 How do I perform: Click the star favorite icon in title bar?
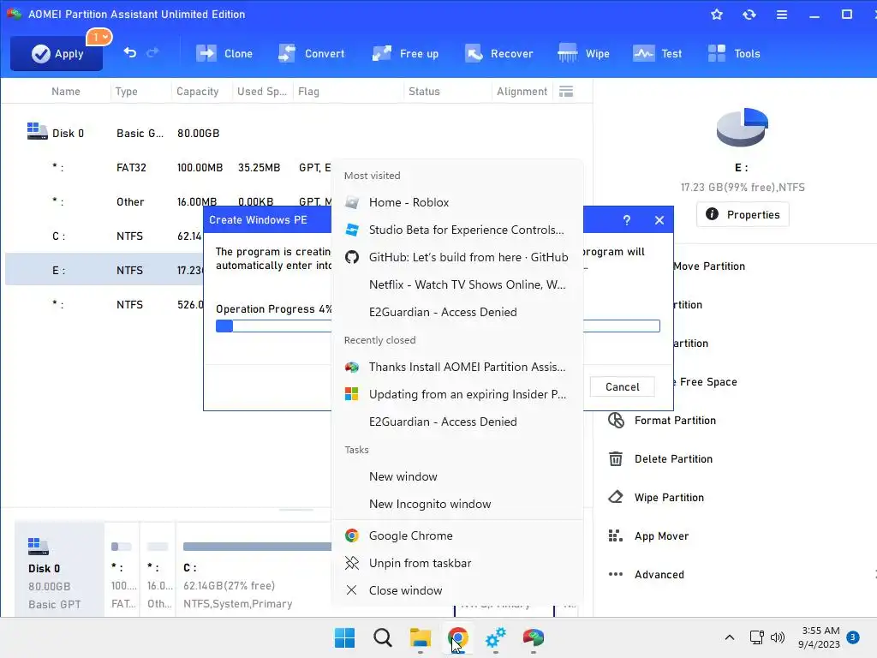[717, 15]
